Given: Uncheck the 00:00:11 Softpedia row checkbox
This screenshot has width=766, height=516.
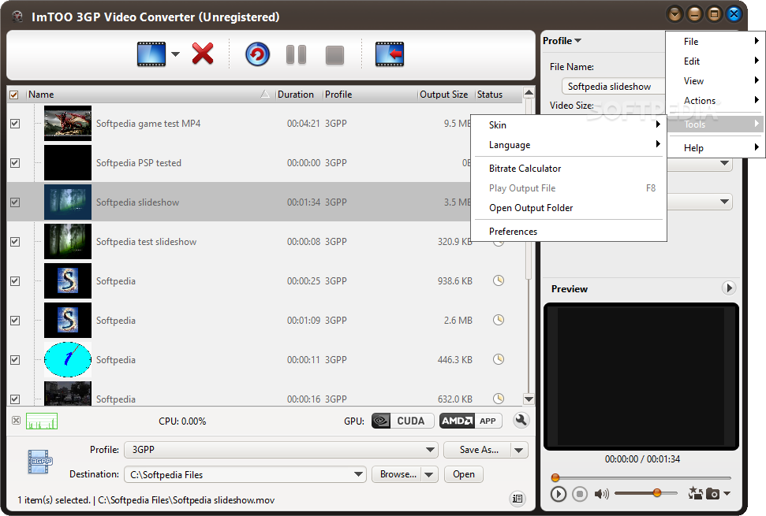Looking at the screenshot, I should (x=15, y=360).
